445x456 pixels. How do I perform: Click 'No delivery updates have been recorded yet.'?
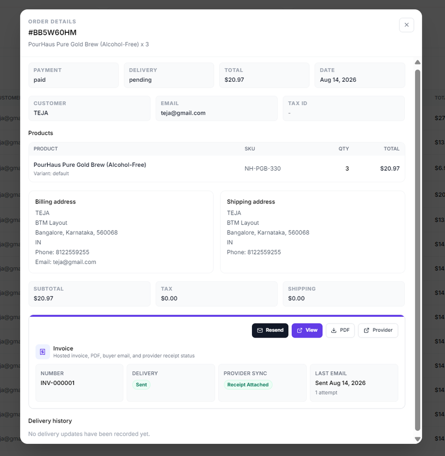pyautogui.click(x=89, y=434)
